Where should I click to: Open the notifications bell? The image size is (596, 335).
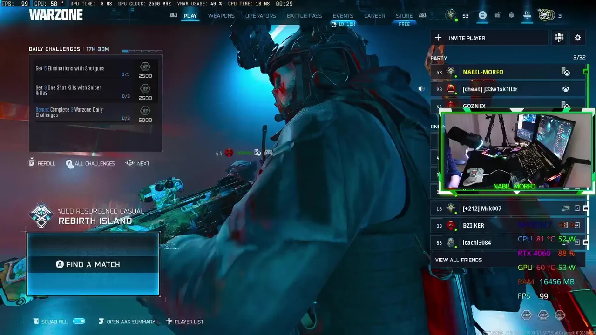pos(511,15)
